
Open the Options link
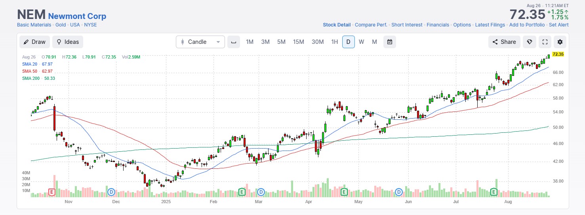tap(462, 25)
